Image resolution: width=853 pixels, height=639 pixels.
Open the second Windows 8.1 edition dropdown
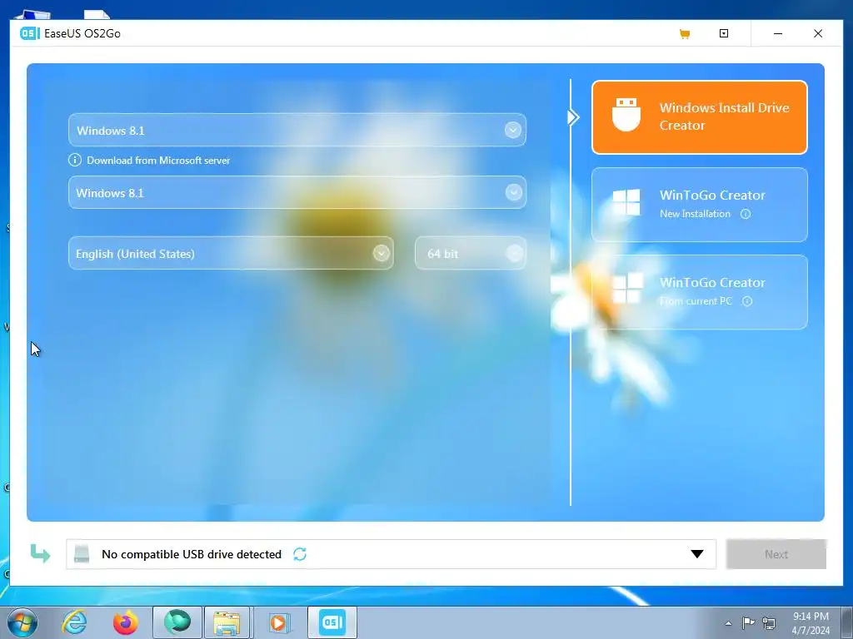coord(297,192)
